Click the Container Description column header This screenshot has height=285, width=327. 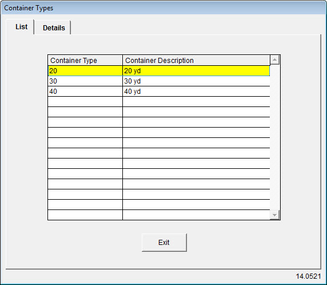196,60
